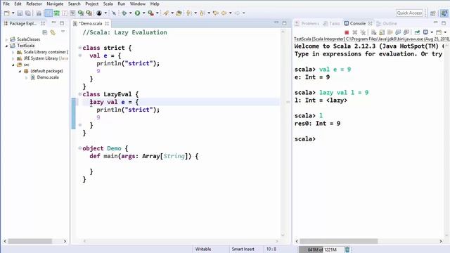Fold the object Demo code block
450x253 pixels.
tap(80, 148)
